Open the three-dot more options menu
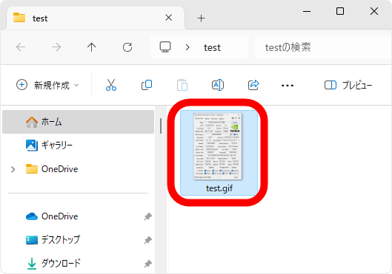 [x=288, y=86]
